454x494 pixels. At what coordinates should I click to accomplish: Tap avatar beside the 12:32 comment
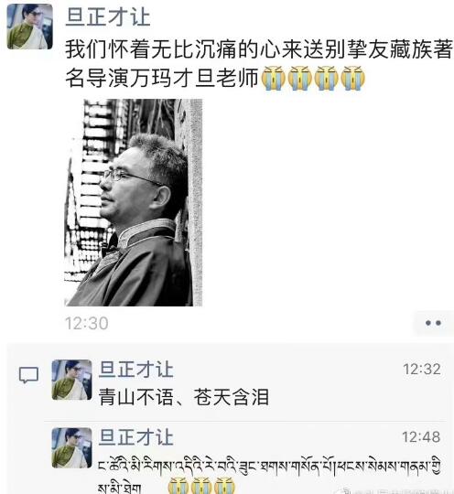coord(72,380)
